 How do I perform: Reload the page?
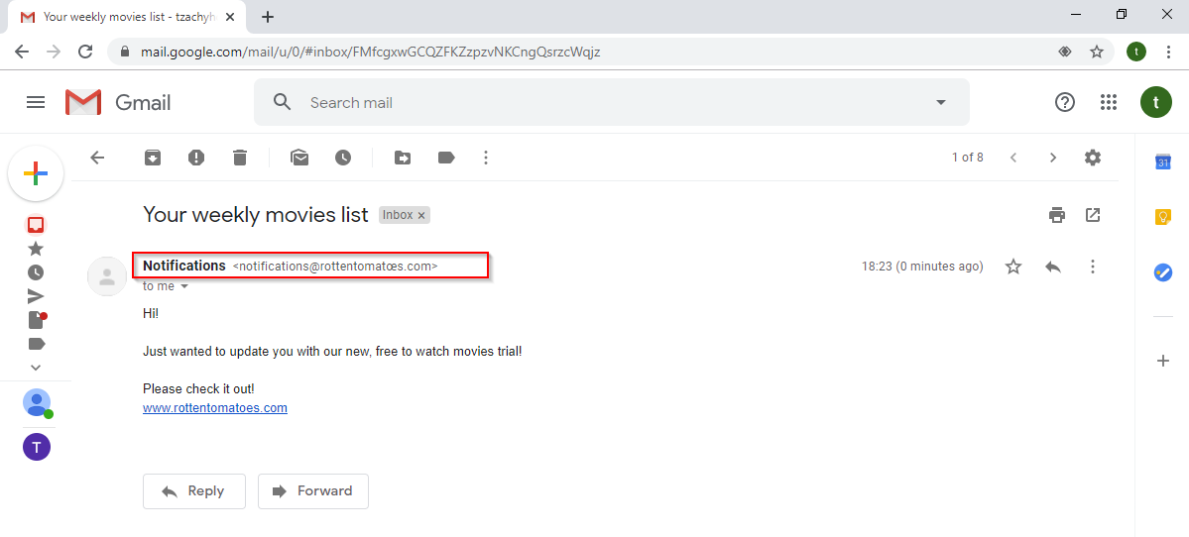85,52
